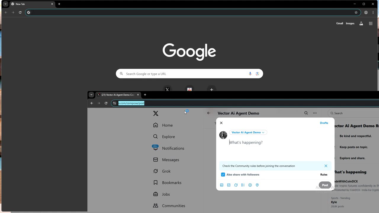
Task: Click the Add shortcut plus button
Action: [x=211, y=89]
